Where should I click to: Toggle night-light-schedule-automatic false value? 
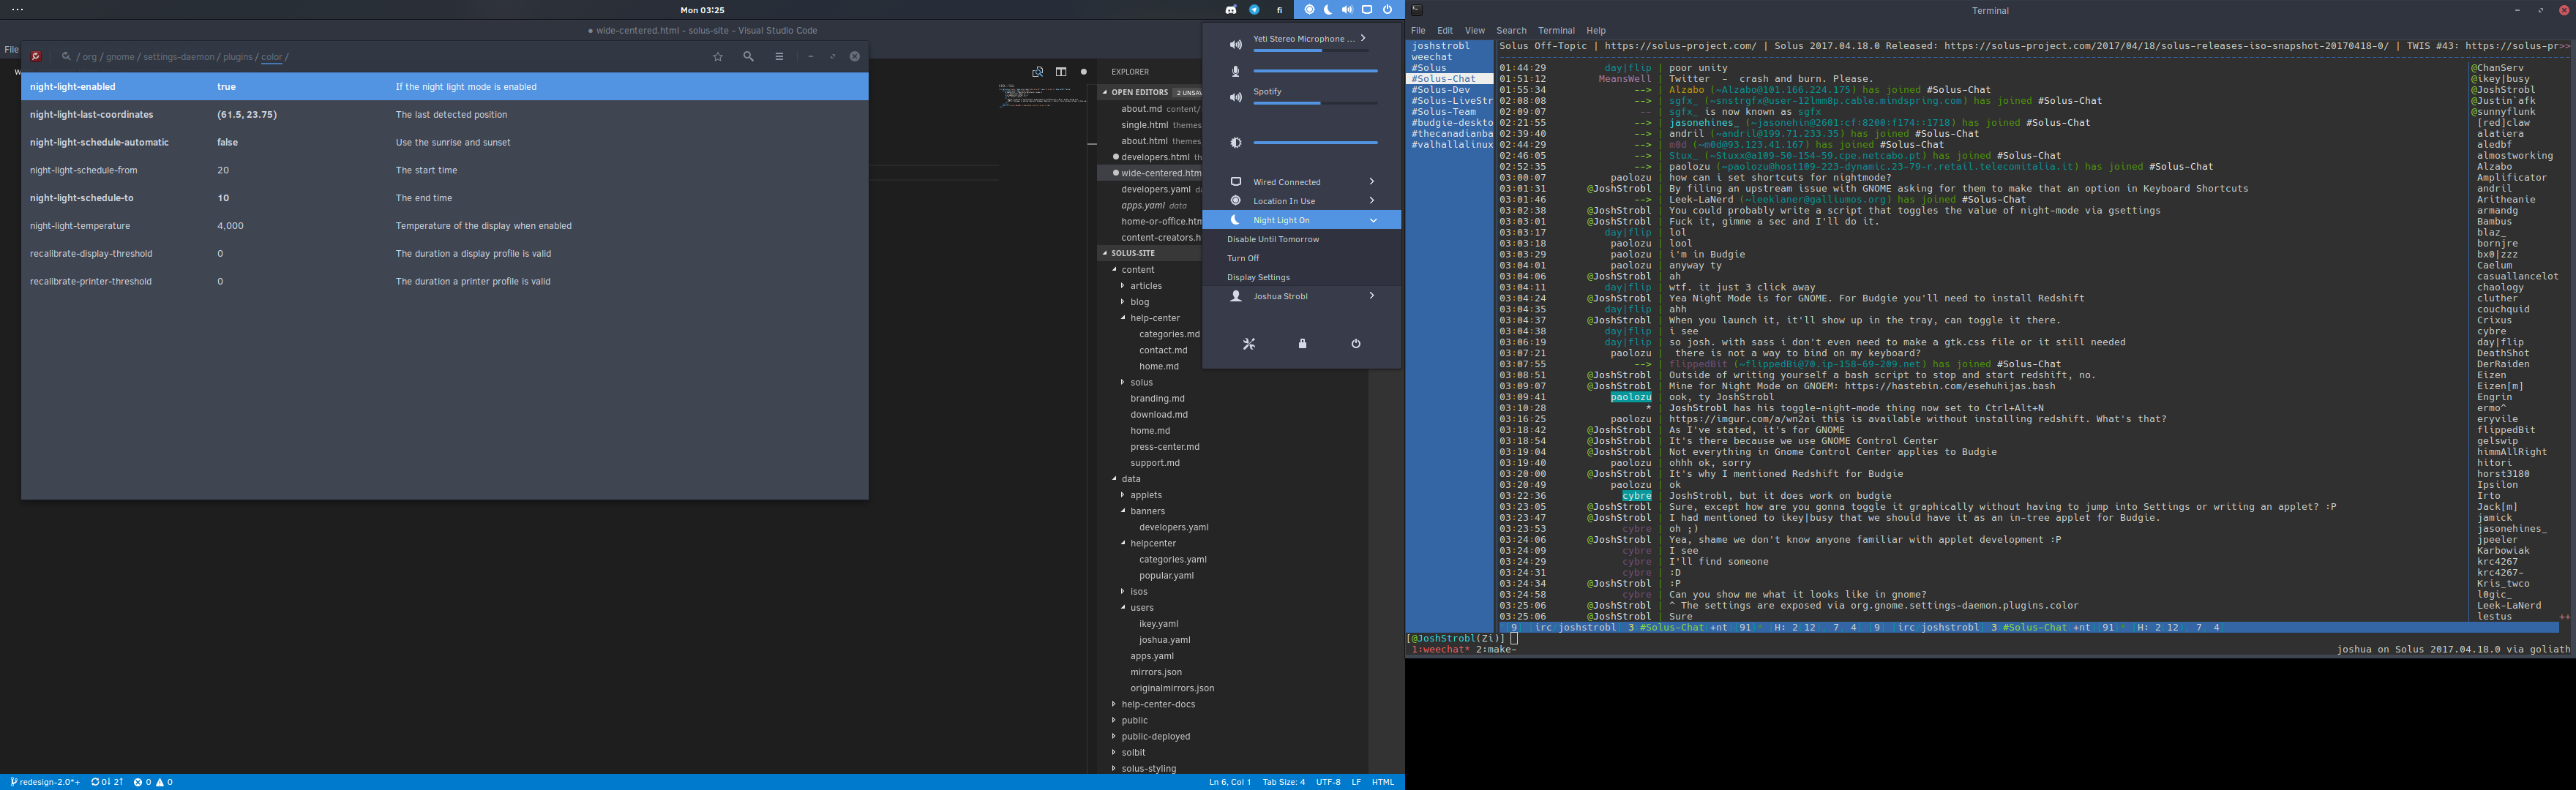point(227,142)
